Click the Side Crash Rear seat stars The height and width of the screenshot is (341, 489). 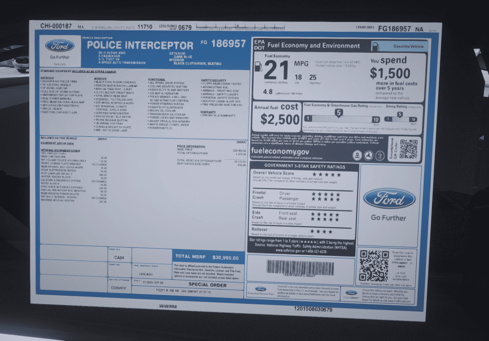pyautogui.click(x=325, y=219)
